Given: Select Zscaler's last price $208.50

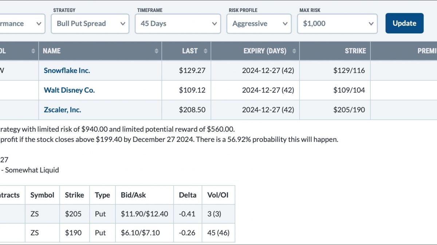Looking at the screenshot, I should point(192,110).
